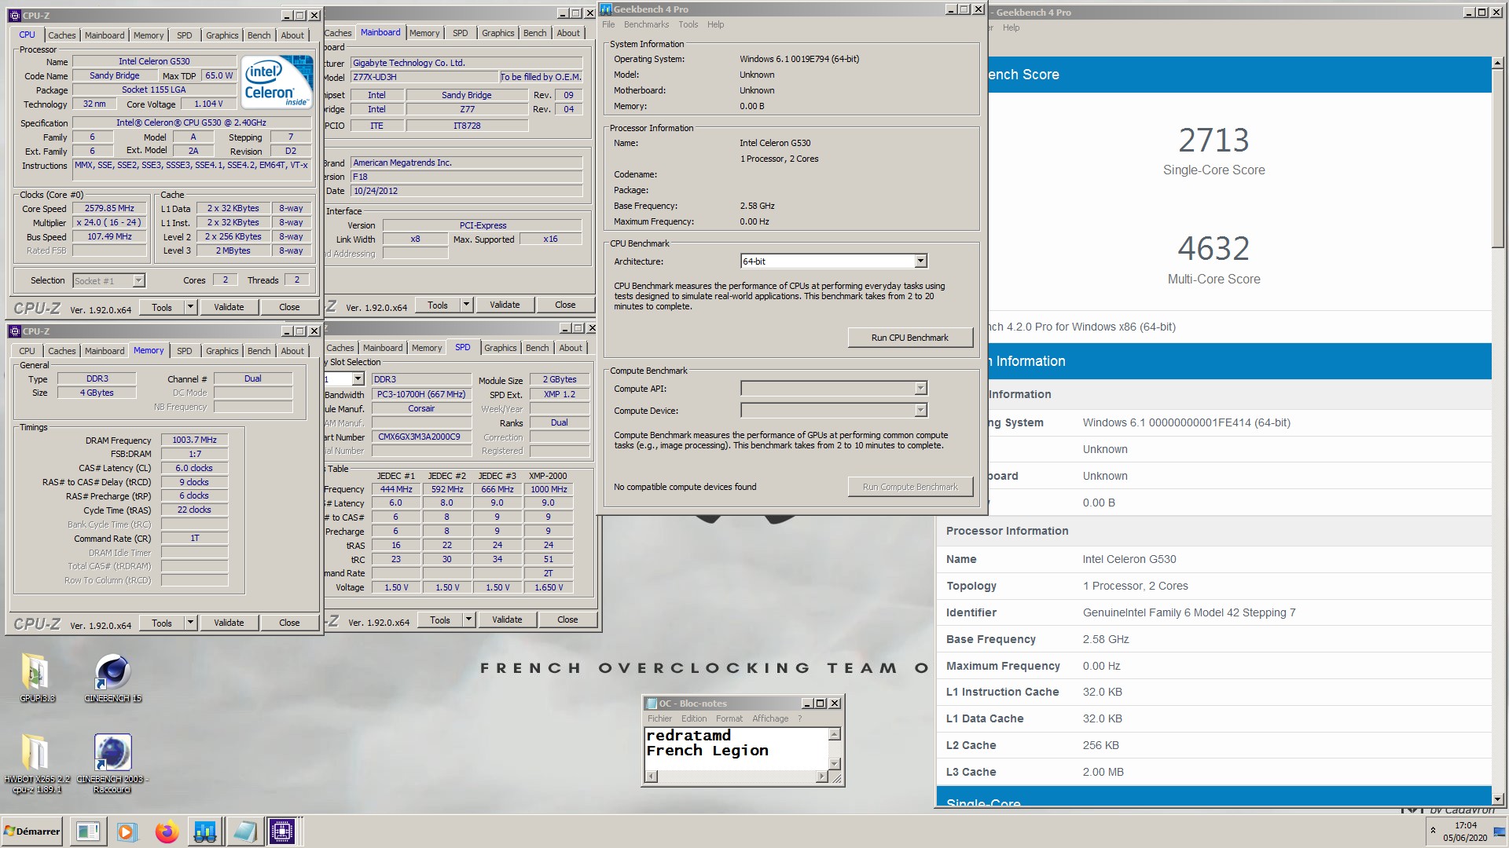Click the CPU-Z title bar icon of Memory window
The height and width of the screenshot is (848, 1509).
pos(15,331)
